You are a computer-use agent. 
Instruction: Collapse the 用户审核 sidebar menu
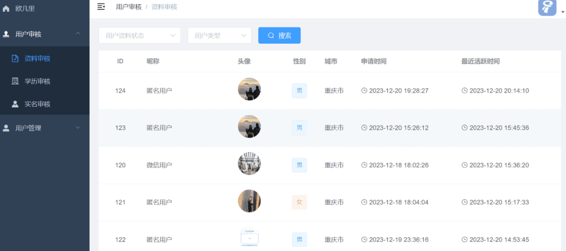click(78, 34)
